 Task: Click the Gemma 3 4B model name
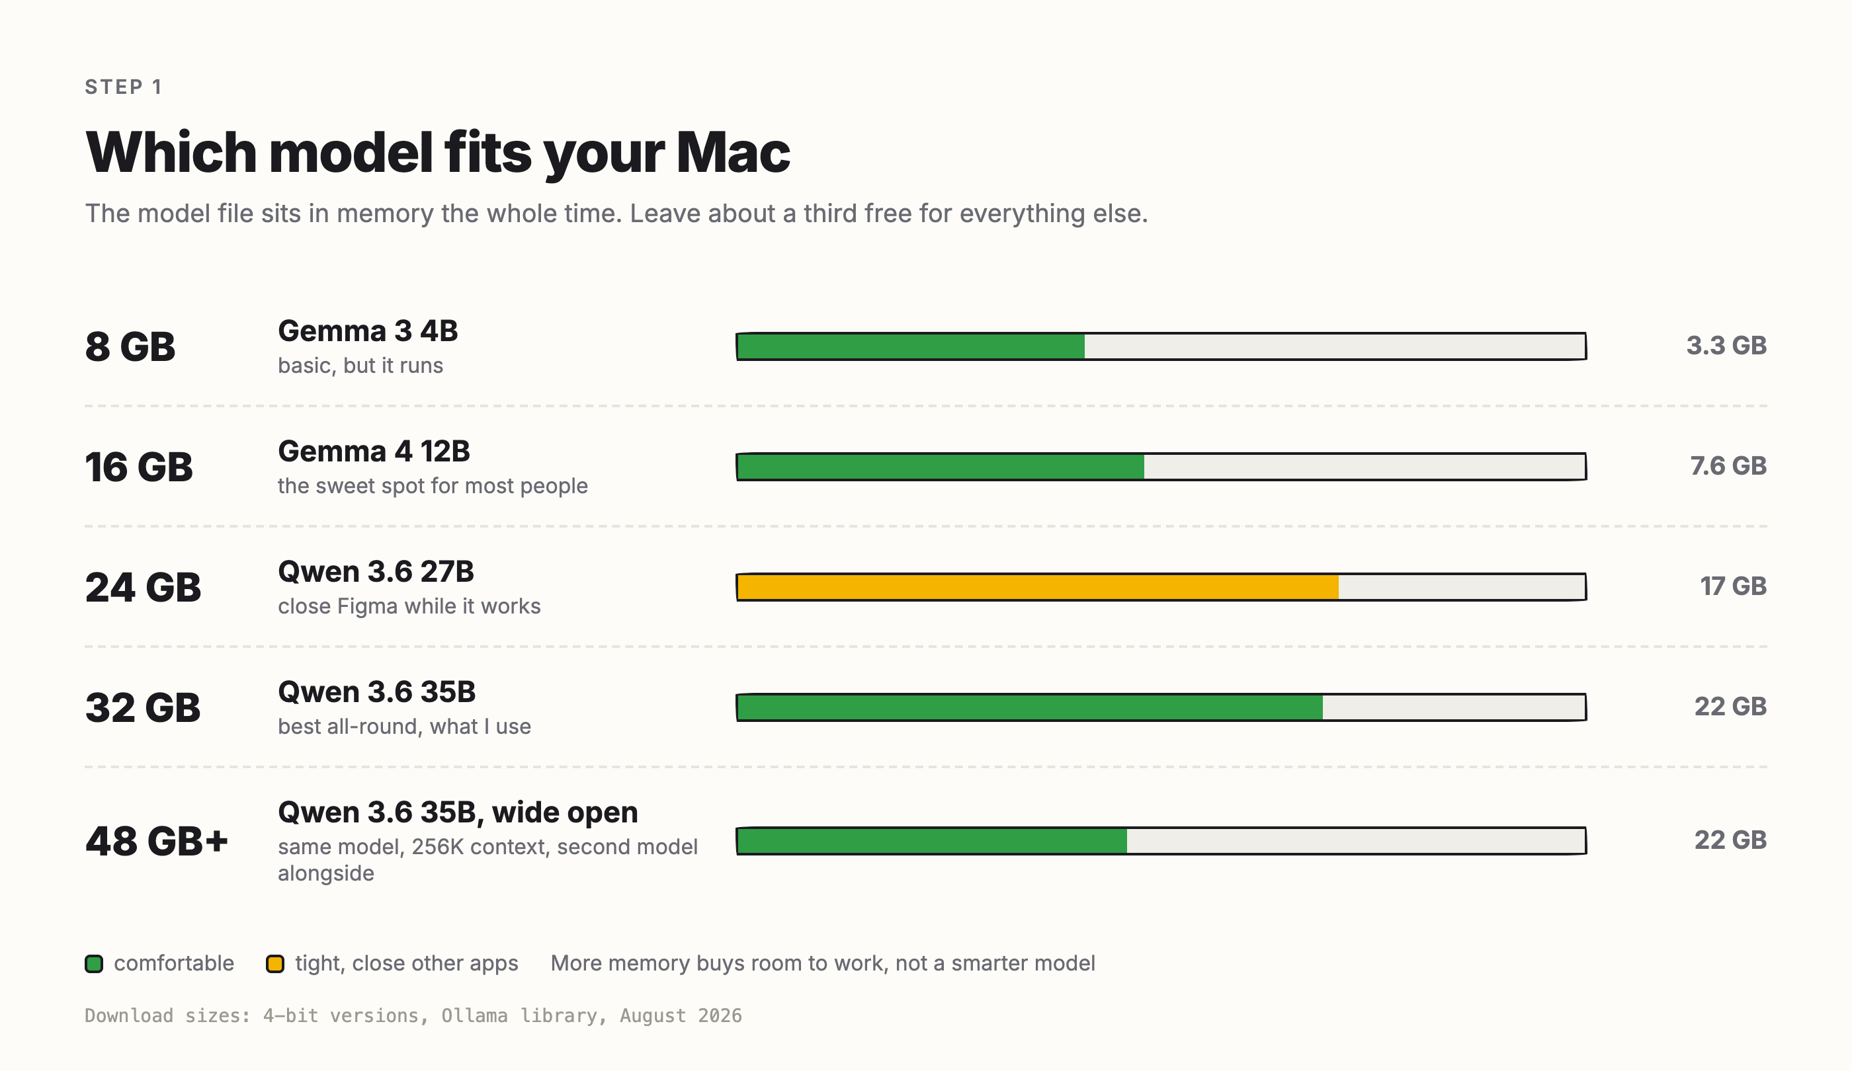[x=368, y=331]
